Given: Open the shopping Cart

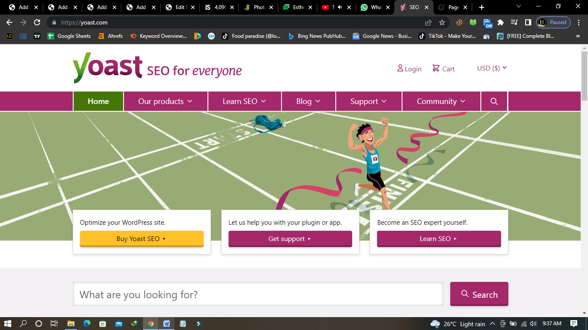Looking at the screenshot, I should pos(443,69).
